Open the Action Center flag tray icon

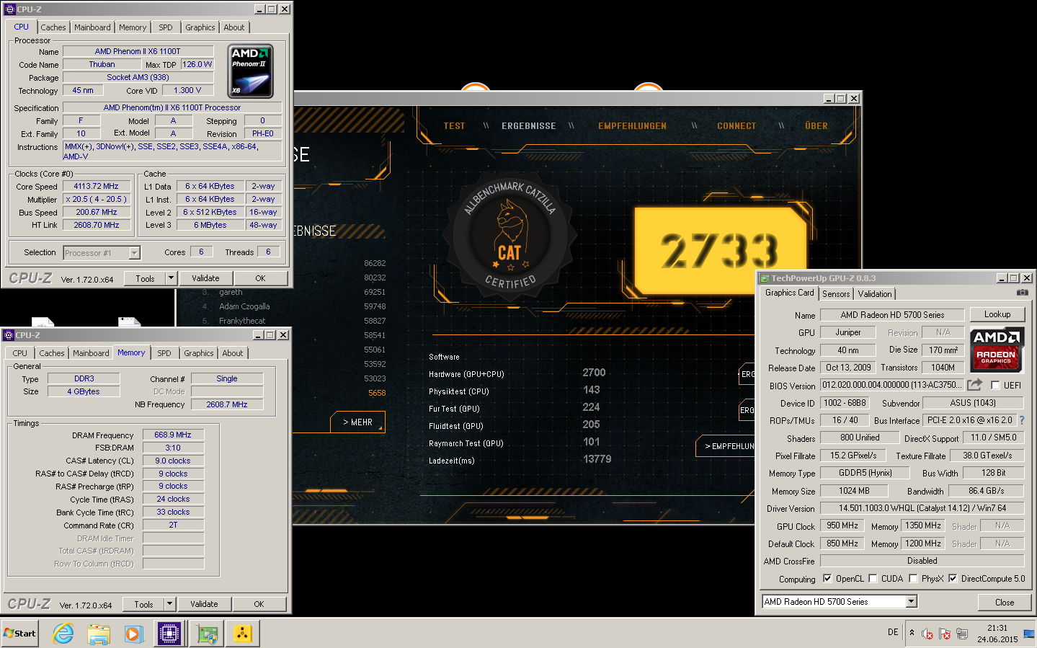click(945, 634)
